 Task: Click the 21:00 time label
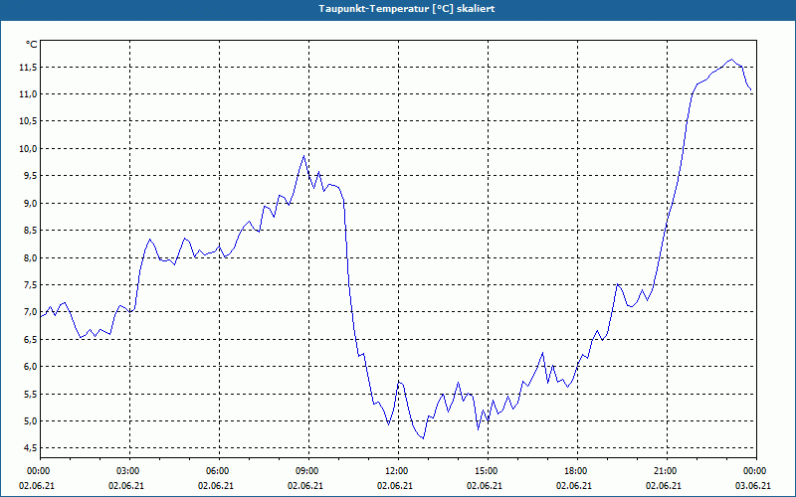665,471
